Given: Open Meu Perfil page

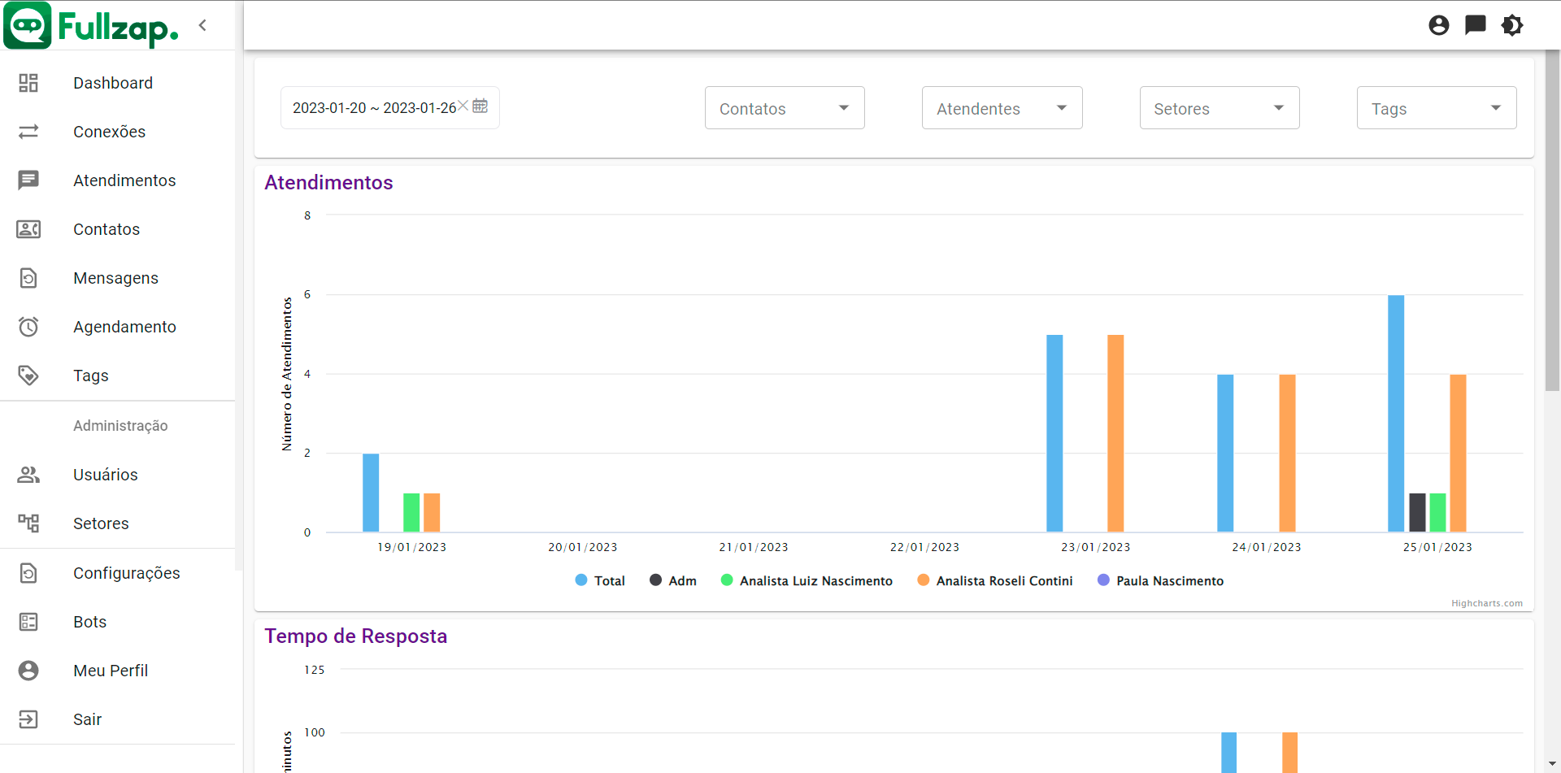Looking at the screenshot, I should tap(117, 671).
